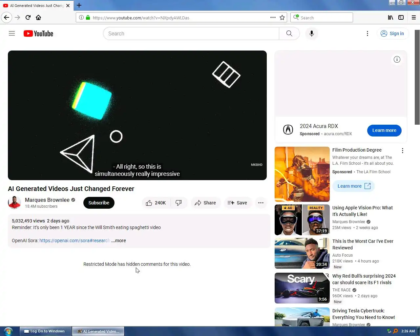This screenshot has height=336, width=420.
Task: Click the ad info icon
Action: coord(397,59)
